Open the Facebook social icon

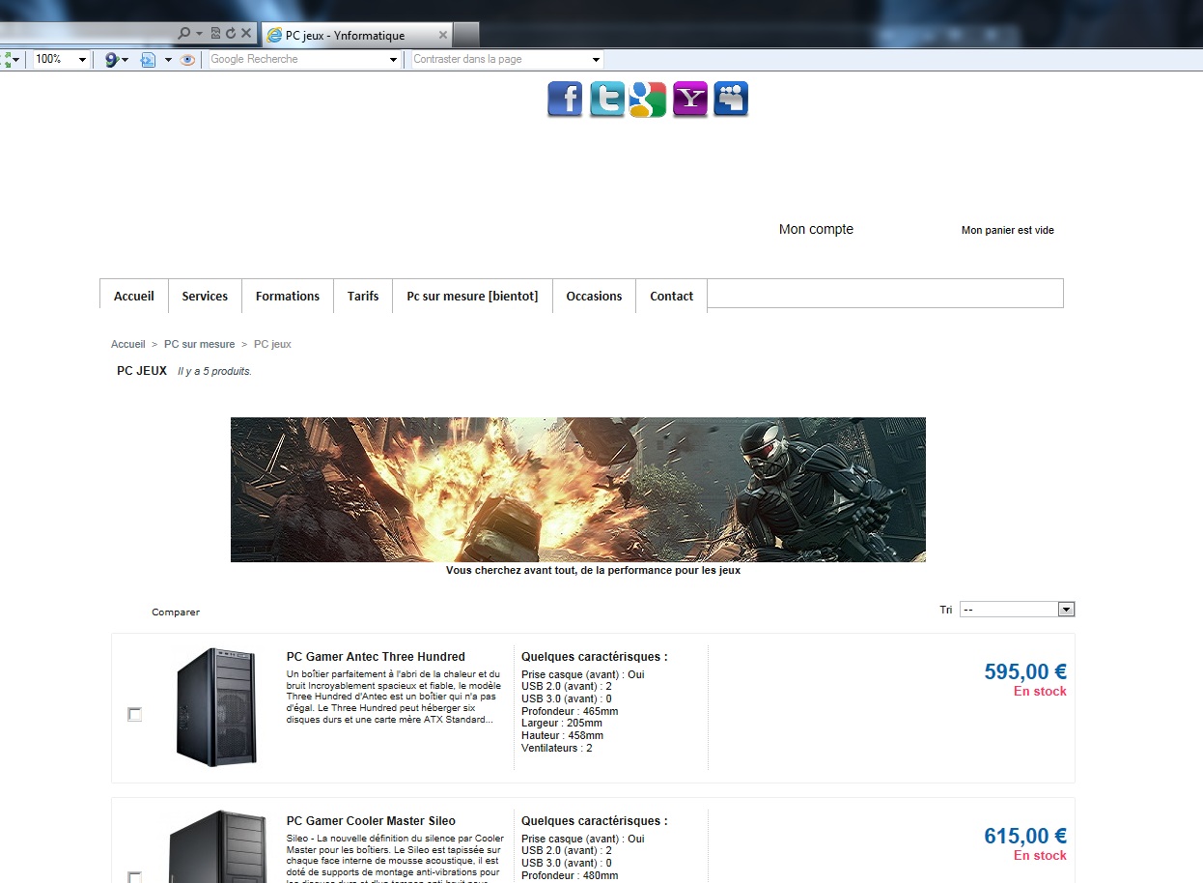point(565,100)
